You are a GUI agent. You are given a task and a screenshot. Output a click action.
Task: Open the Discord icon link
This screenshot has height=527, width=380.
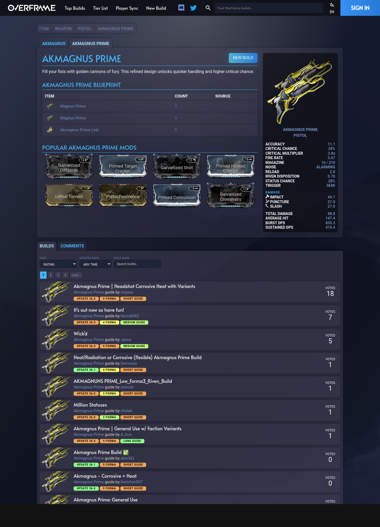pyautogui.click(x=181, y=8)
